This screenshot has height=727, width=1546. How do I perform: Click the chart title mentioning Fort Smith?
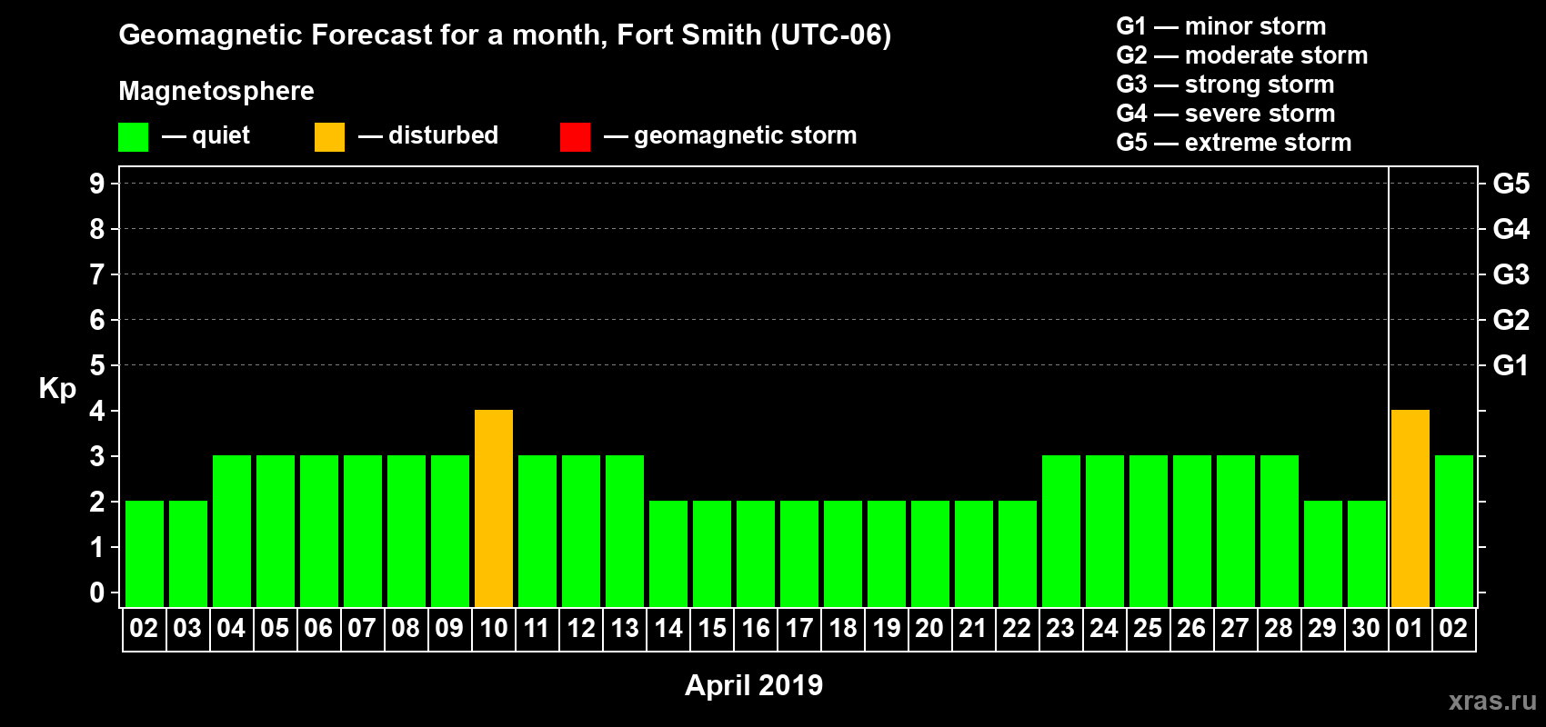coord(505,35)
